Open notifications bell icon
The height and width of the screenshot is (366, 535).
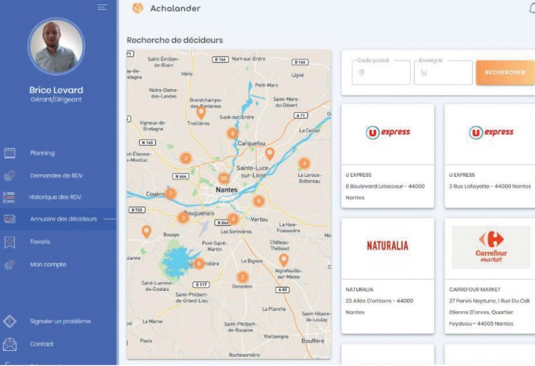click(532, 9)
